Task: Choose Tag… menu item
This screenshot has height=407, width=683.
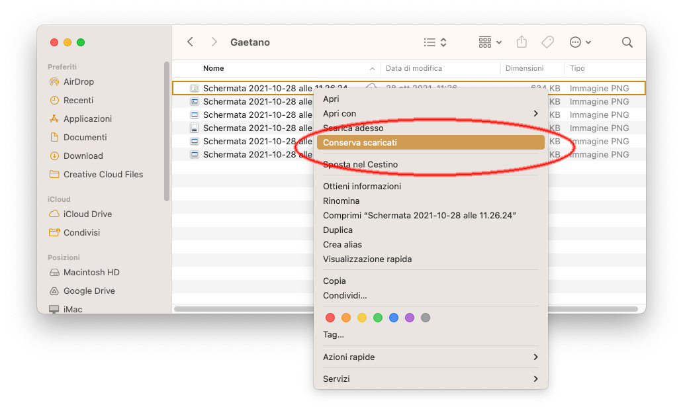Action: point(430,335)
